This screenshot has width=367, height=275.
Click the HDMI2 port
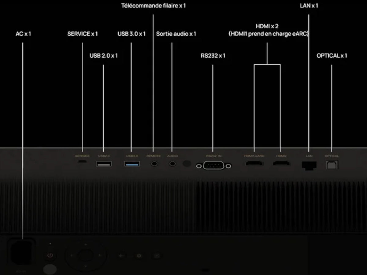[x=281, y=164]
